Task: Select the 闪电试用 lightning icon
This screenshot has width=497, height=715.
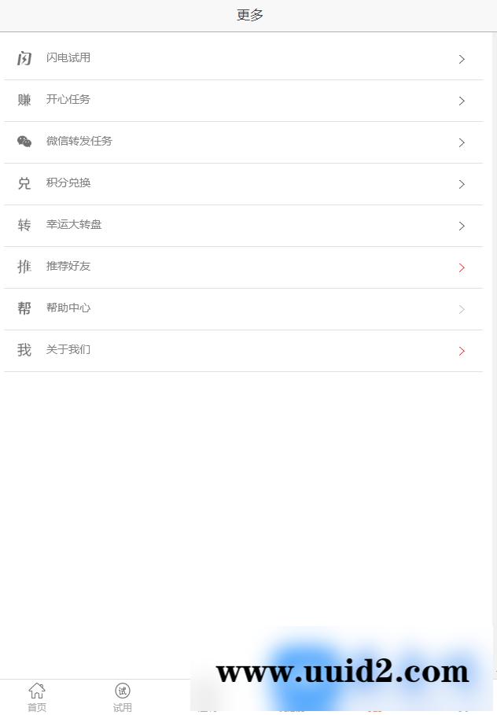Action: 24,57
